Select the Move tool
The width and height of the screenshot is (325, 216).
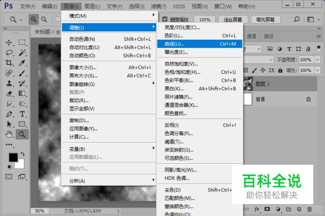[9, 42]
